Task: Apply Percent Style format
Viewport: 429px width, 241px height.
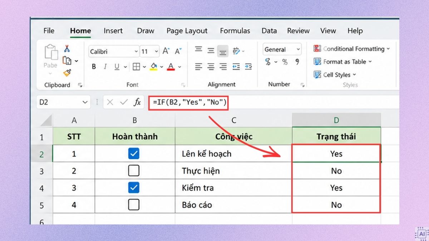Action: click(285, 62)
